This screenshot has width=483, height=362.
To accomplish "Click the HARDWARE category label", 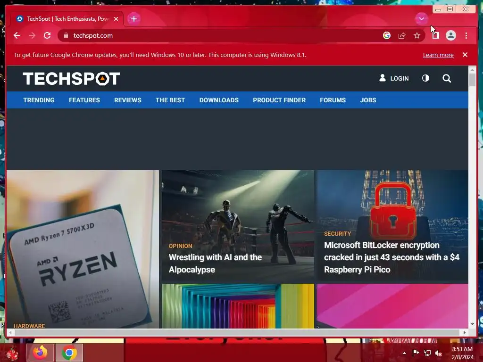I will click(29, 326).
